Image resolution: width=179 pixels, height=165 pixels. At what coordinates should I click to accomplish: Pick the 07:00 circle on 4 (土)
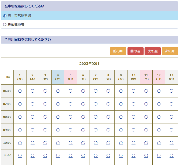[x=58, y=104]
